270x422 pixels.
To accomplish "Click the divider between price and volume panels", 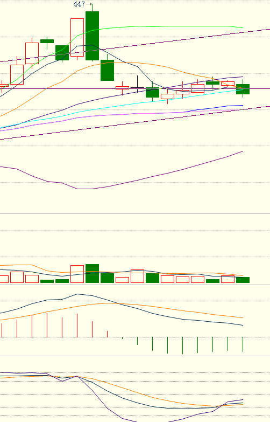I will click(135, 213).
